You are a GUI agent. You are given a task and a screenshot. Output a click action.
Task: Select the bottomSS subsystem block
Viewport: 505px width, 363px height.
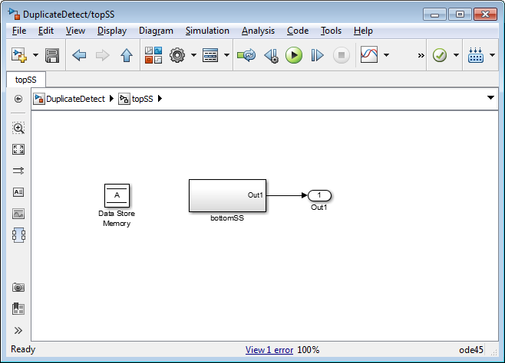(x=227, y=195)
